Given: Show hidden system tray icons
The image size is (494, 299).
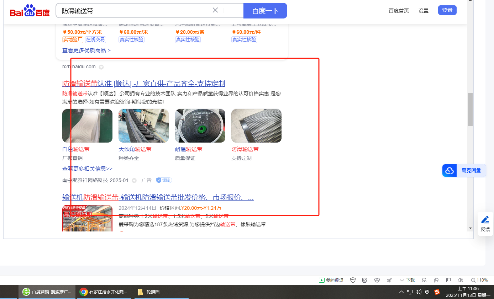Looking at the screenshot, I should [401, 292].
